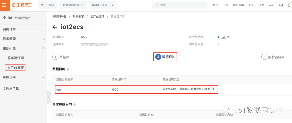Click the Alibaba Cloud logo
Viewport: 292px width, 123px height.
22,5
